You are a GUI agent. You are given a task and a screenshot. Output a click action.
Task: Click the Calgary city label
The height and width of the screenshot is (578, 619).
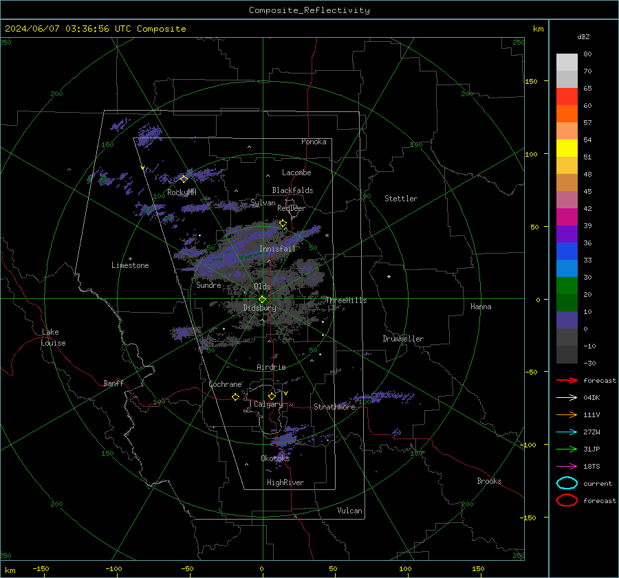(268, 404)
